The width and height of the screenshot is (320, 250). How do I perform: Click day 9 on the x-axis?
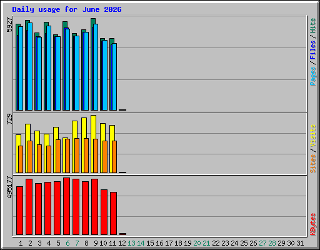(96, 243)
